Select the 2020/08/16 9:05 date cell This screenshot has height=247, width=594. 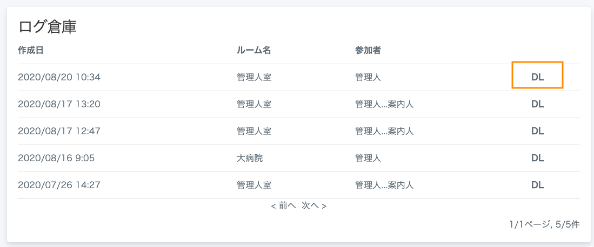point(56,157)
